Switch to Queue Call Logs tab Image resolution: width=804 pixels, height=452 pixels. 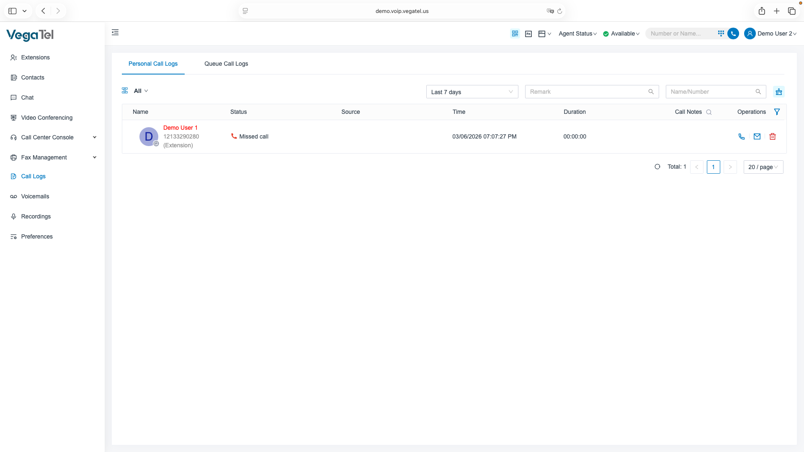click(226, 64)
